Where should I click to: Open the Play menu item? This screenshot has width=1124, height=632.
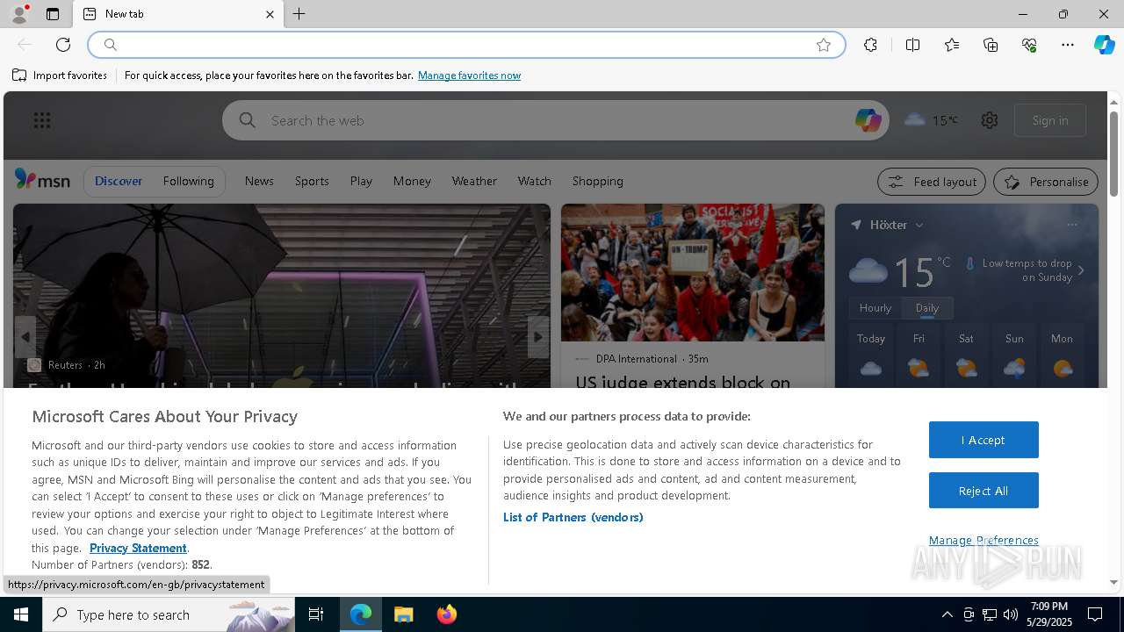click(361, 181)
